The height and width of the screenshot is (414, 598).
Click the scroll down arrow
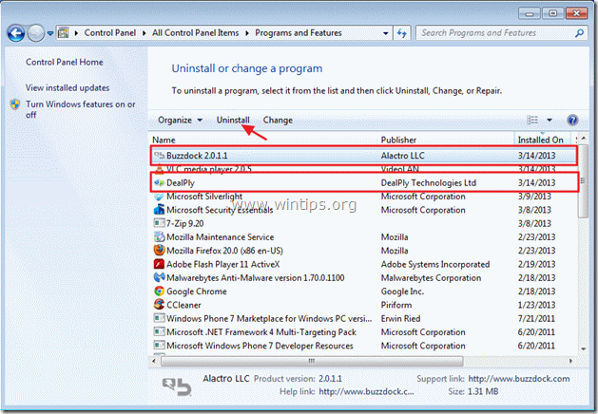click(583, 348)
